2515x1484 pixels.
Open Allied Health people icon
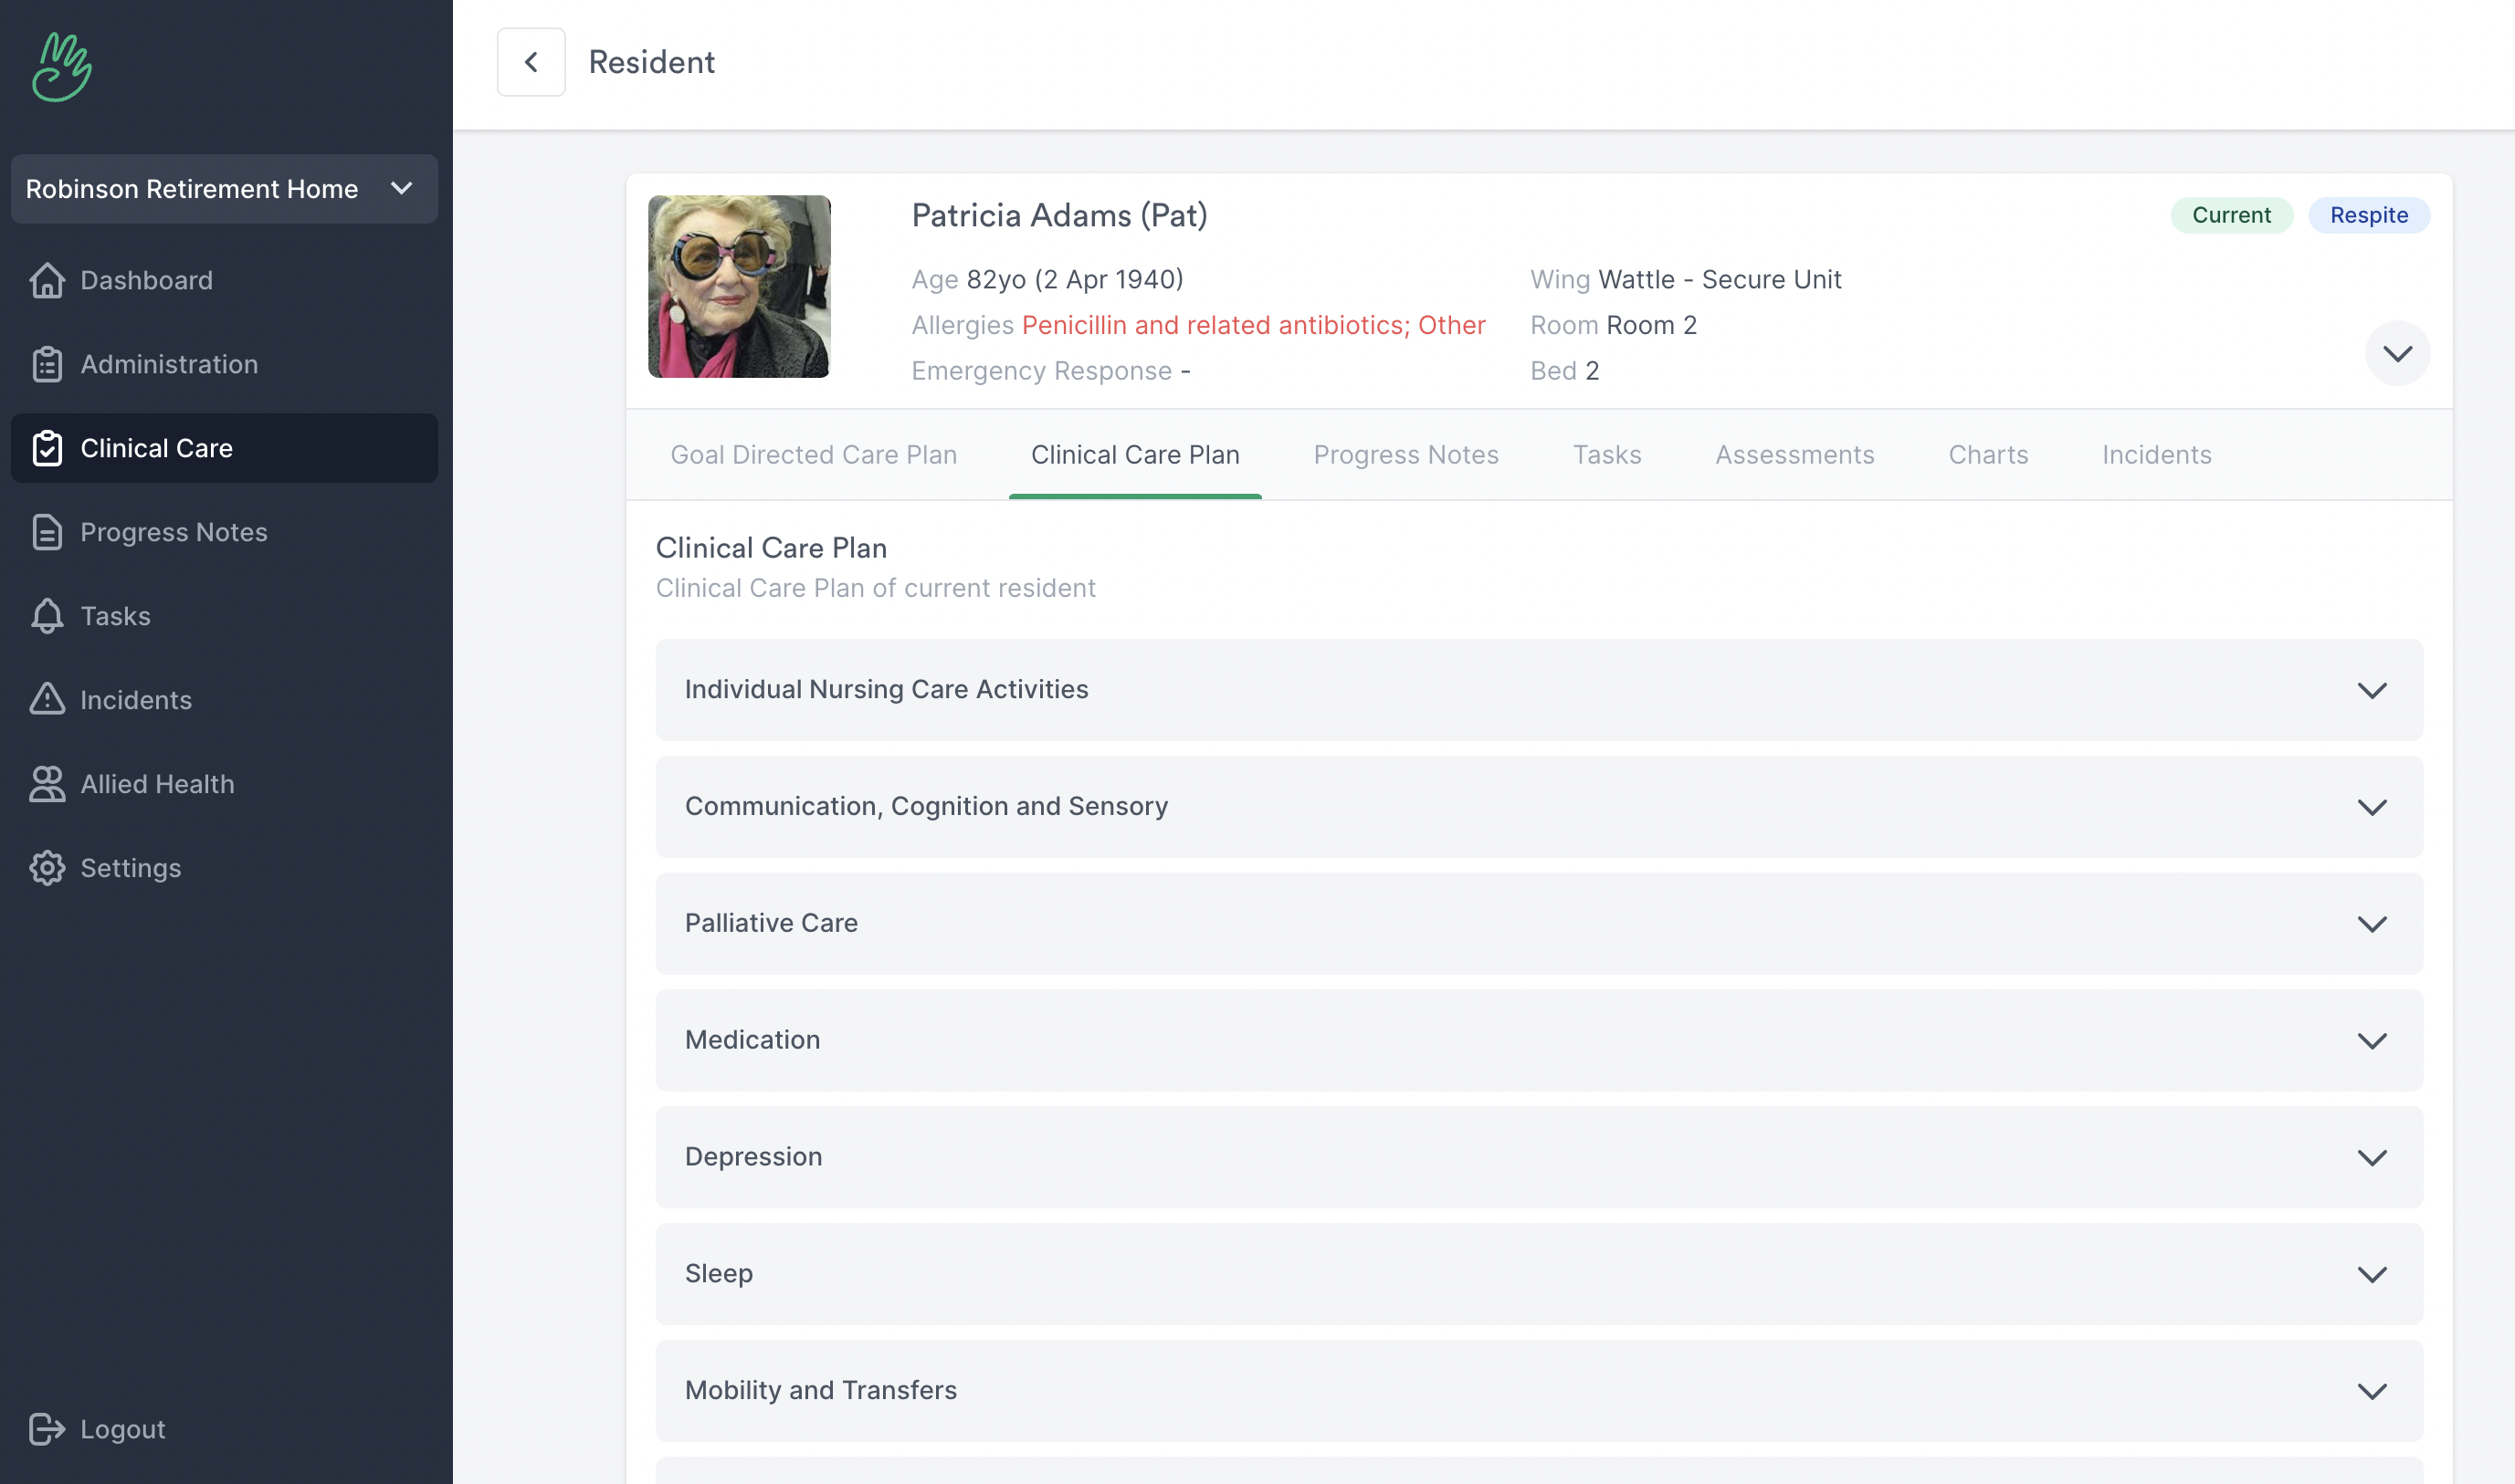(x=47, y=784)
